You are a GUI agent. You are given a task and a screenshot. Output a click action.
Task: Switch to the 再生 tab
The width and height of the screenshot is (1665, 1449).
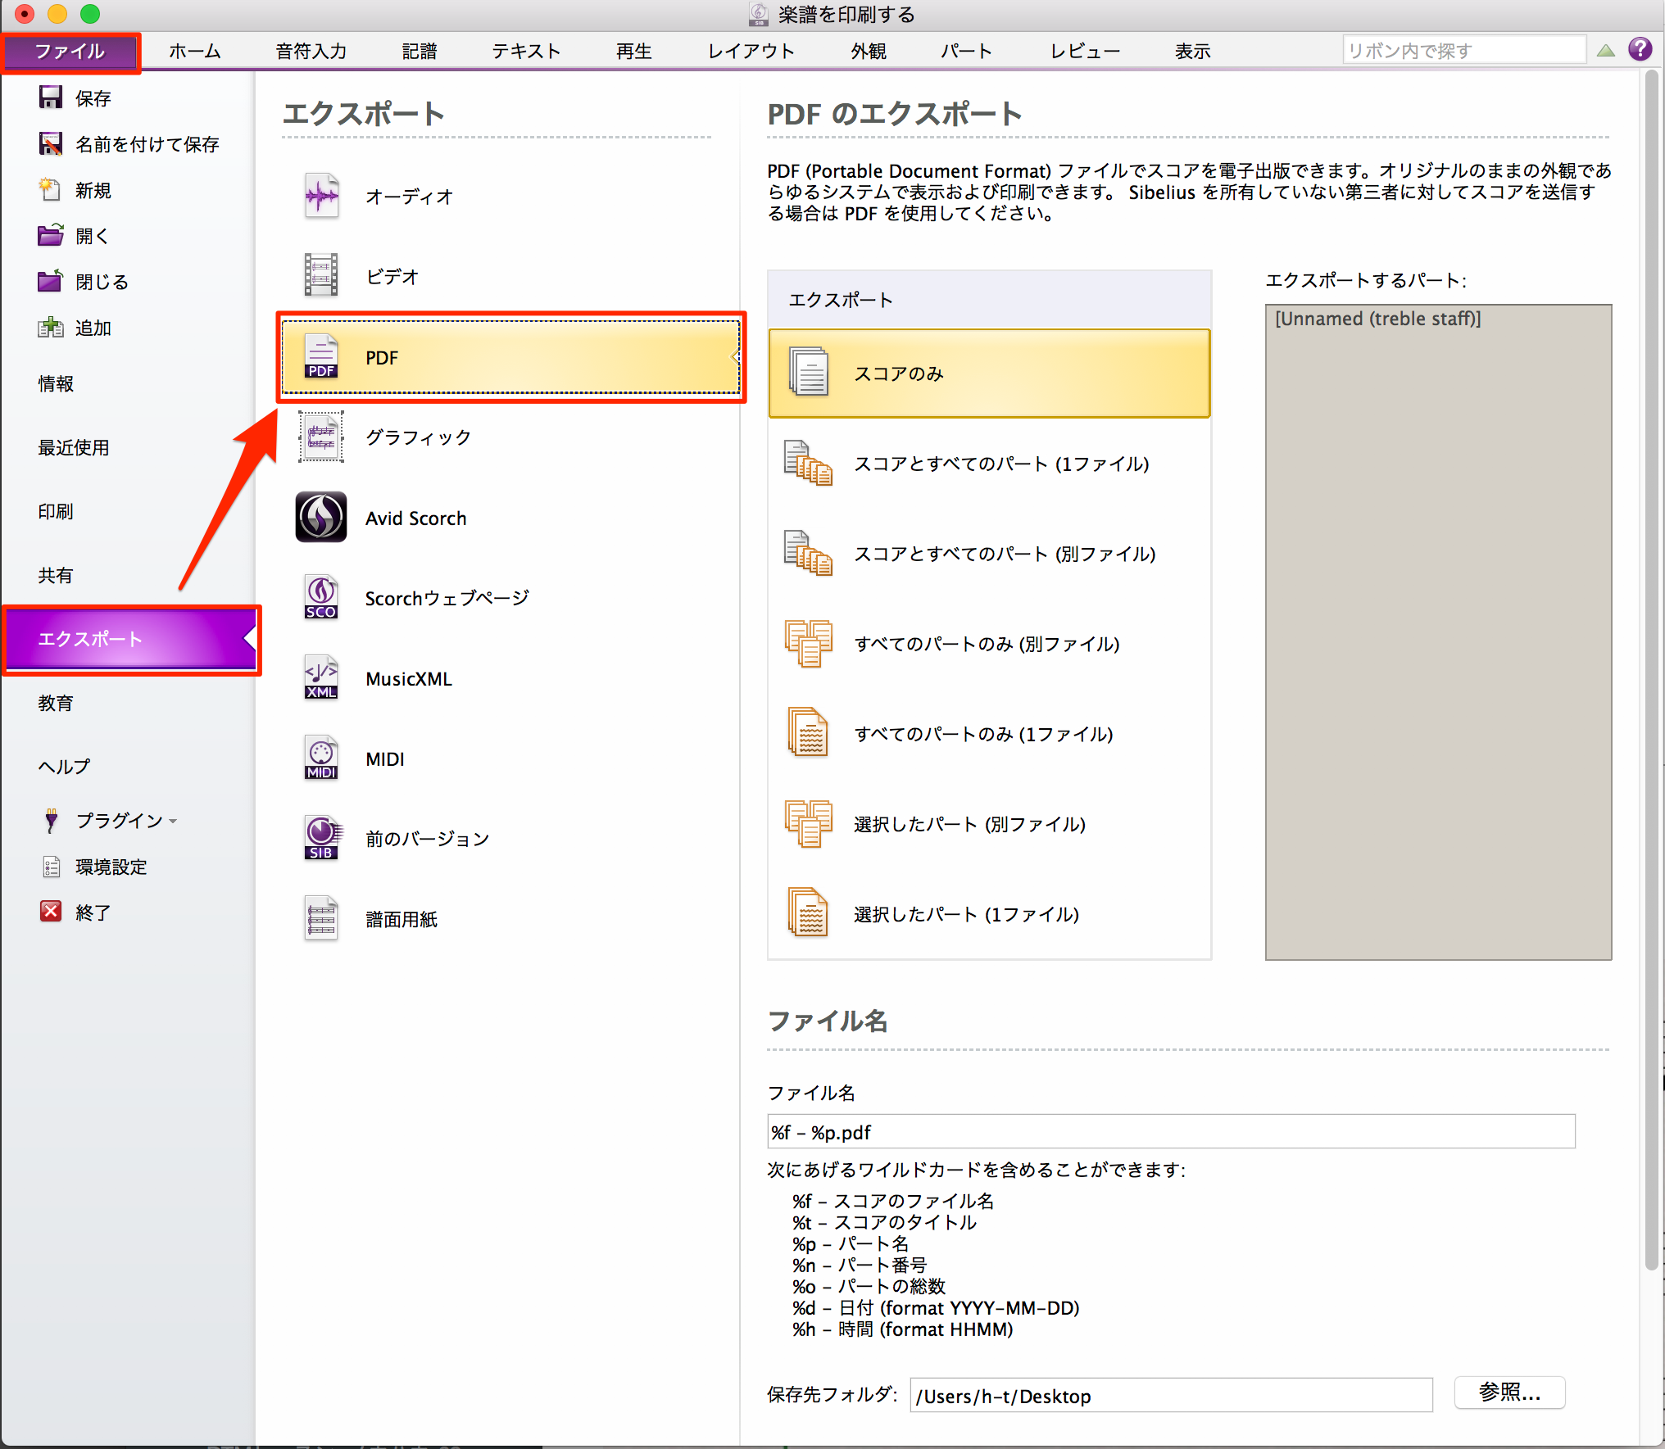(x=634, y=52)
